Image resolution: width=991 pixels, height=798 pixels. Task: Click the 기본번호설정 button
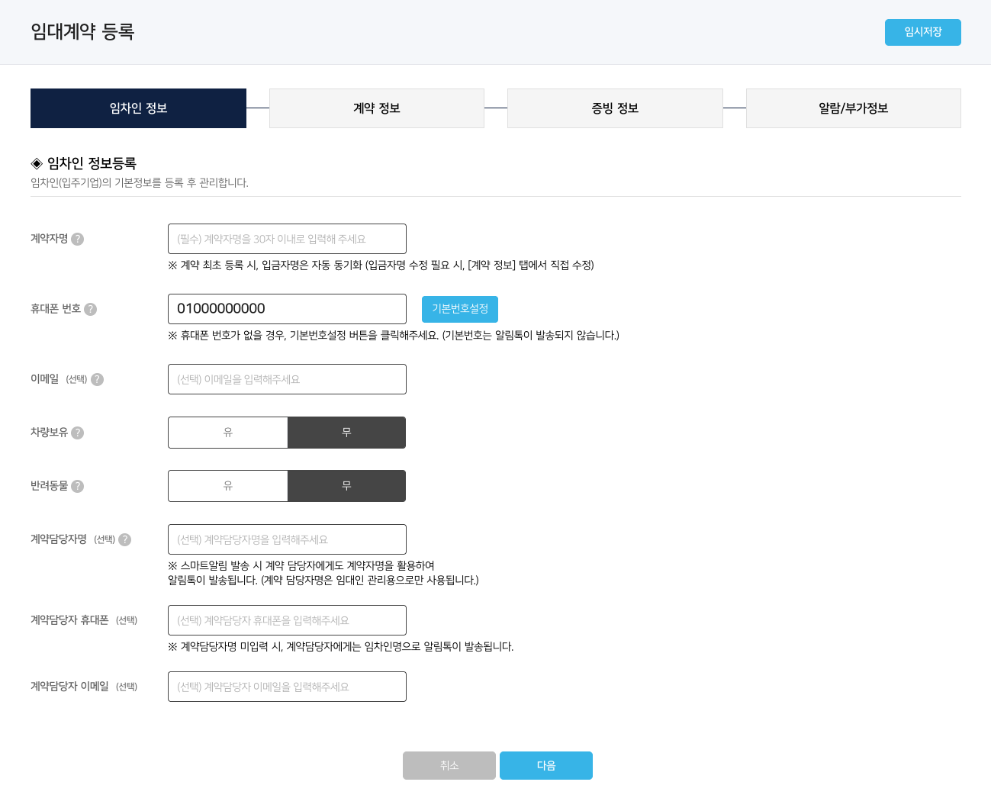pyautogui.click(x=460, y=309)
